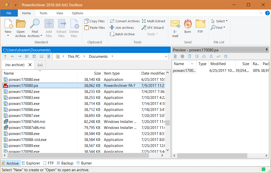Viewport: 271px width, 173px height.
Task: Send archive by E-mail
Action: [175, 28]
